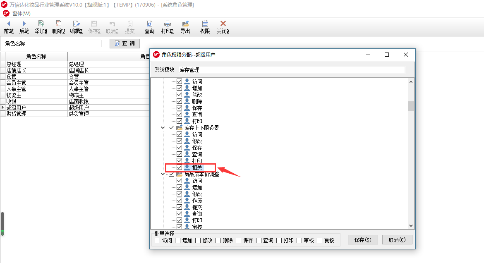484x263 pixels.
Task: Open the 系统模块 combo box
Action: pos(291,70)
